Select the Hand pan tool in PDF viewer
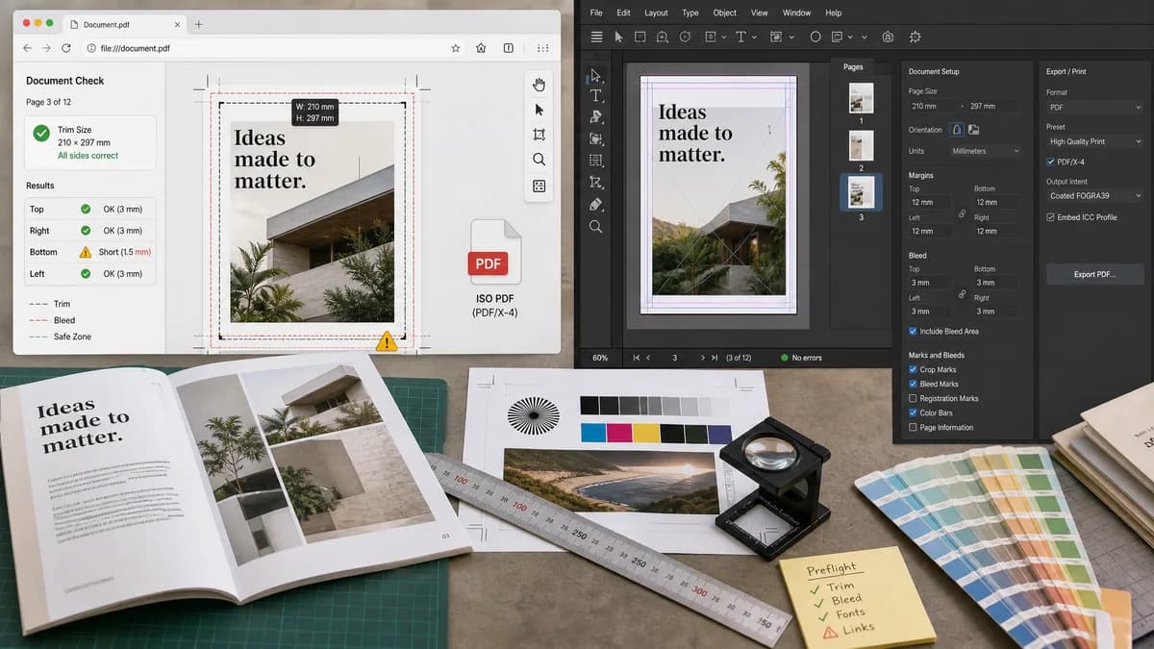 [x=539, y=85]
